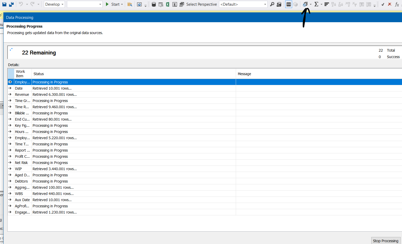Switch to Data View grid icon
Image resolution: width=402 pixels, height=244 pixels.
pos(289,4)
